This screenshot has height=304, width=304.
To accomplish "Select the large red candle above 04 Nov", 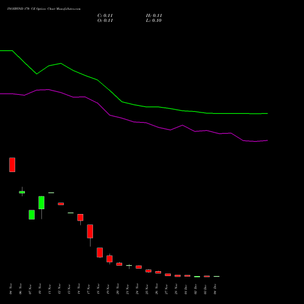I will [x=12, y=165].
